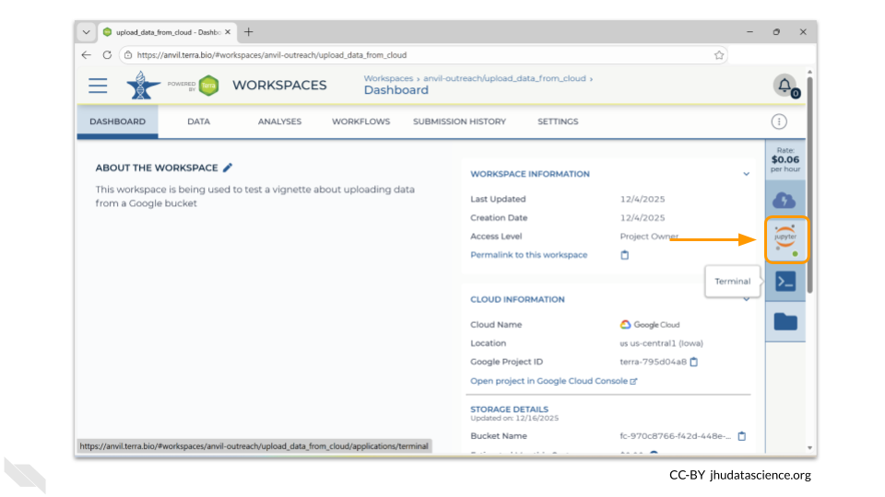Go to the Submission History tab
Screen dimensions: 885x497
459,121
